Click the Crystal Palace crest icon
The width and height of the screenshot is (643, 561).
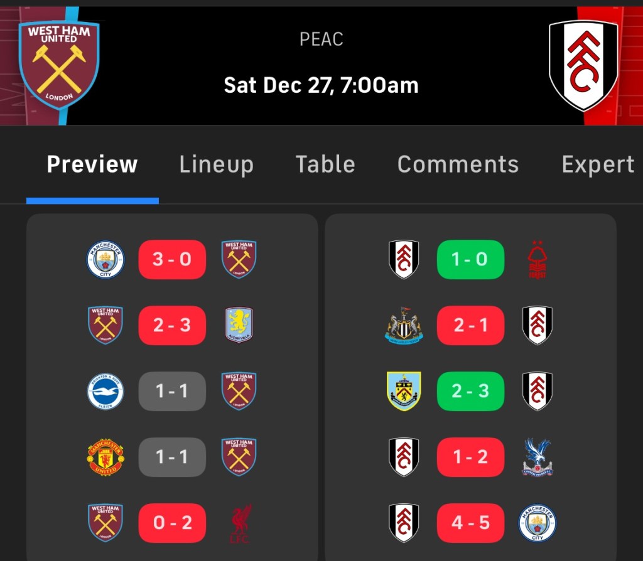(537, 457)
